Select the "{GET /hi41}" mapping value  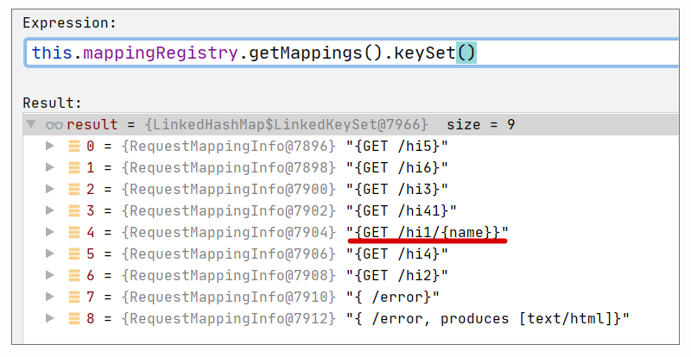401,210
